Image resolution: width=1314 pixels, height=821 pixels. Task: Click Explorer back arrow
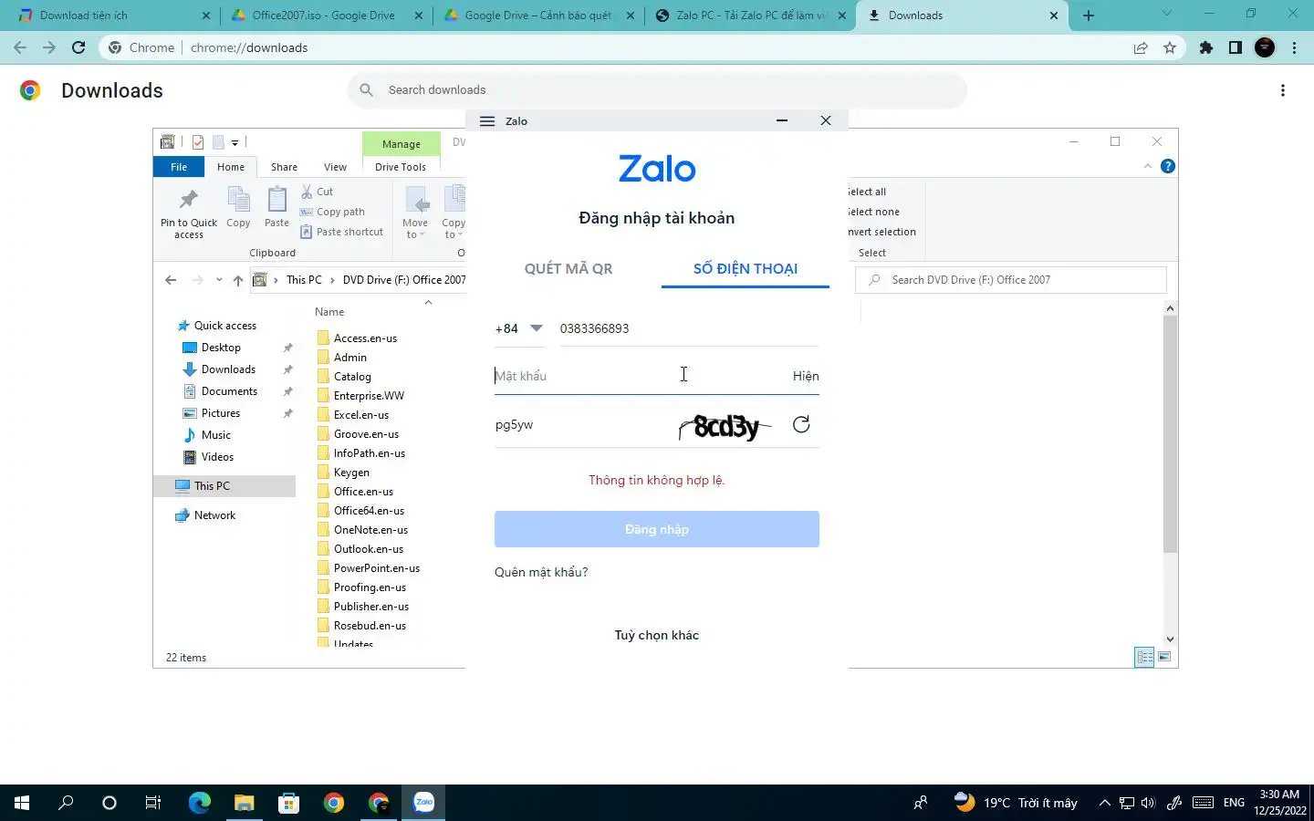(171, 280)
